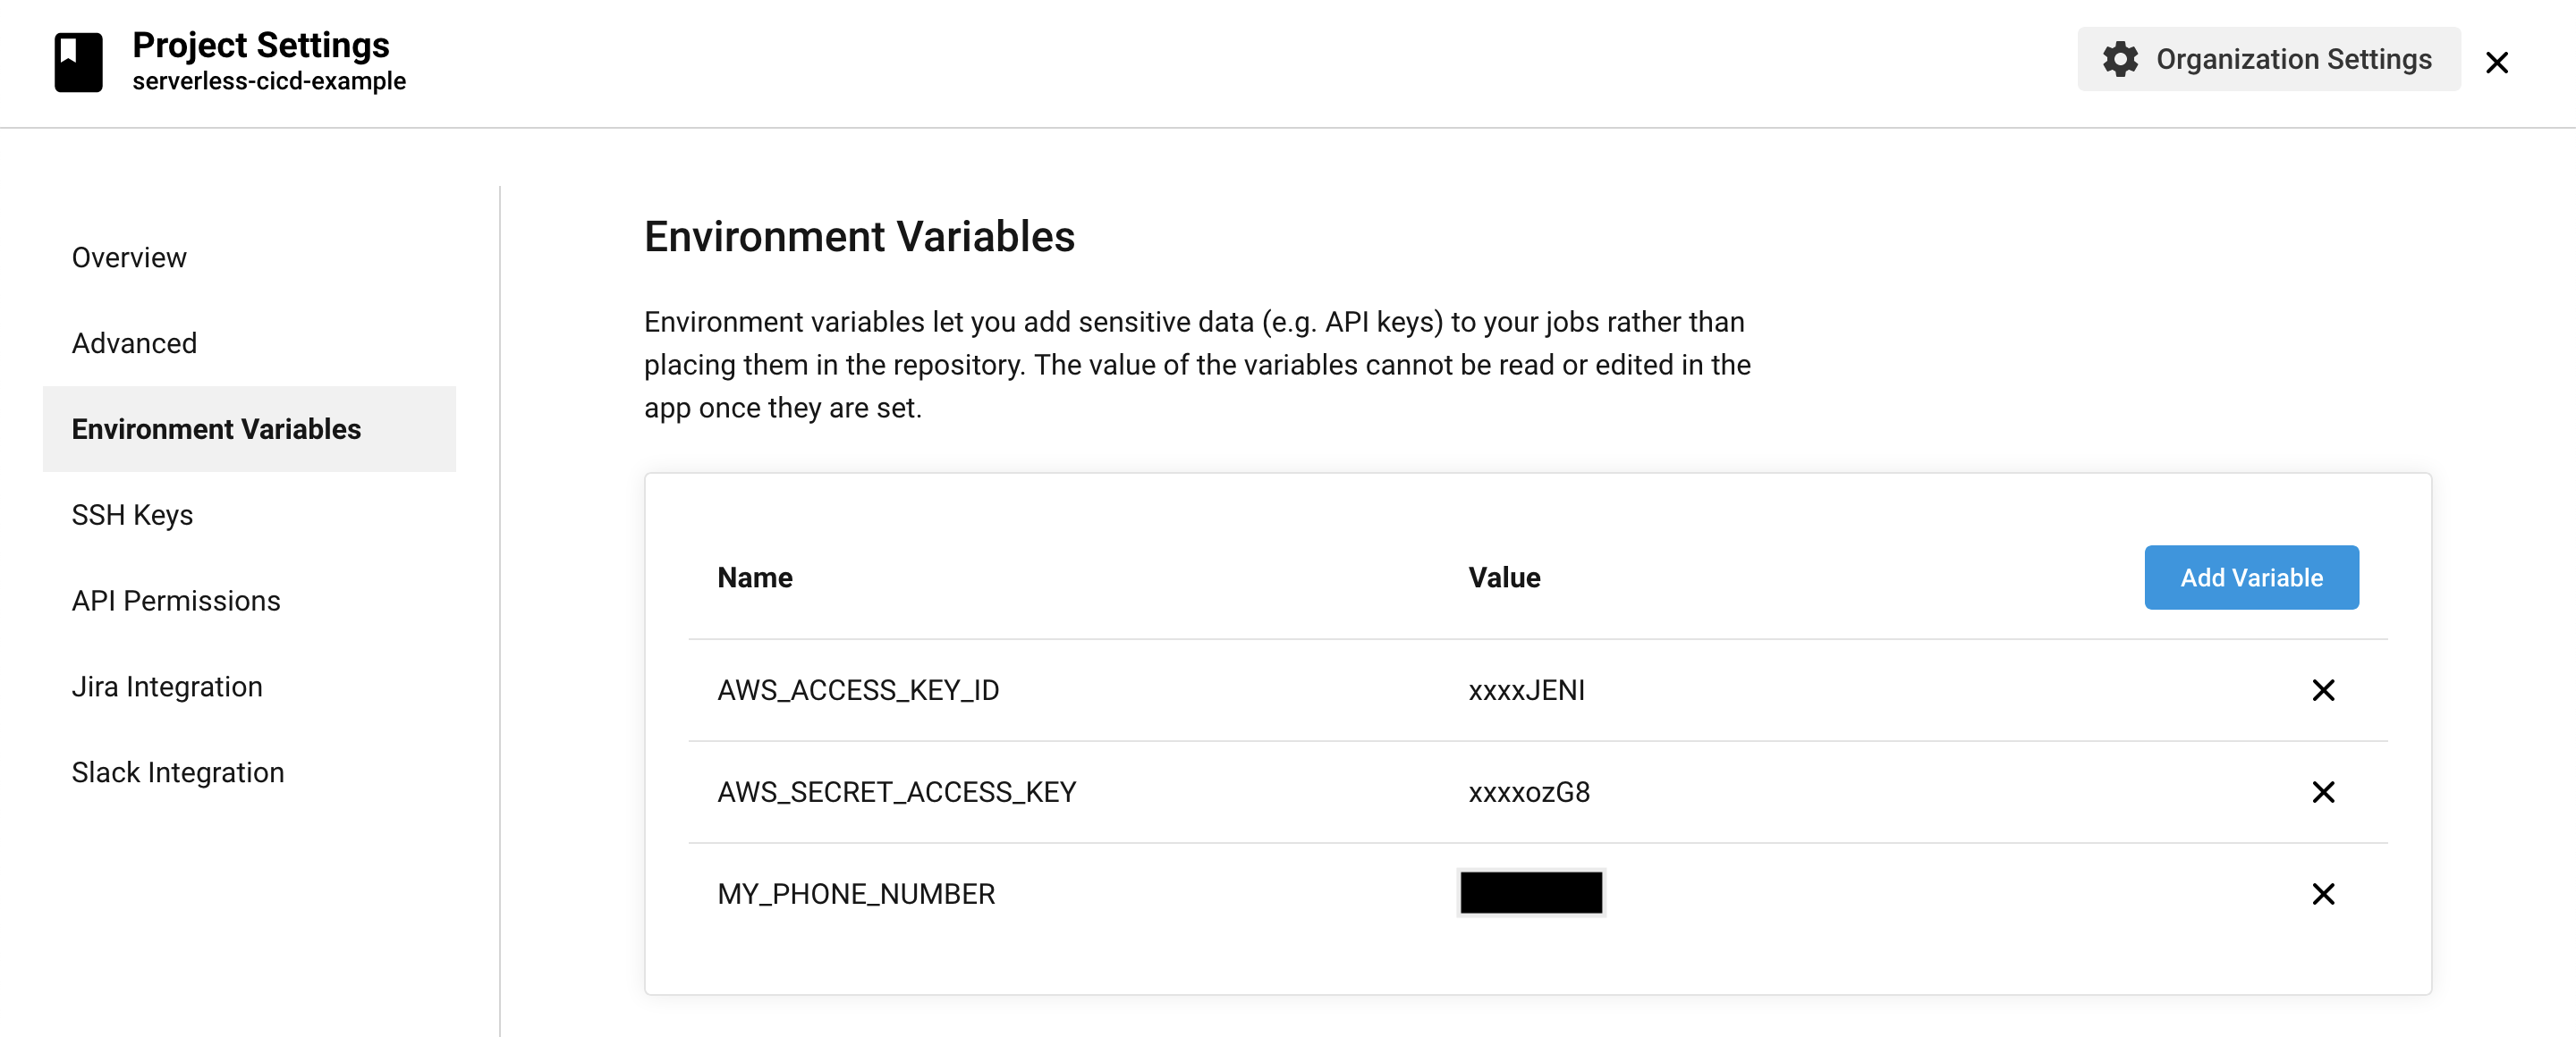Open the Slack Integration settings
Viewport: 2576px width, 1037px height.
tap(177, 771)
